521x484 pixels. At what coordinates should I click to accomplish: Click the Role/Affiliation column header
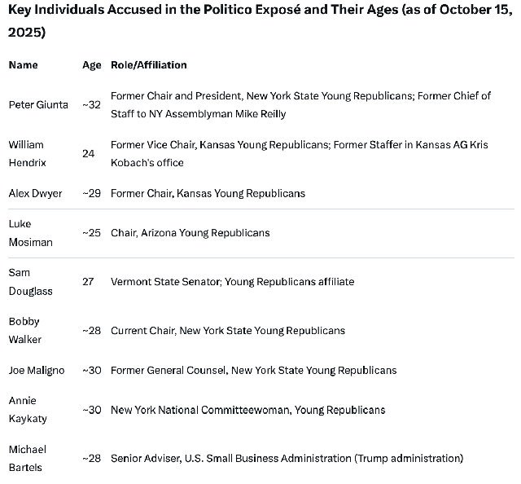149,65
